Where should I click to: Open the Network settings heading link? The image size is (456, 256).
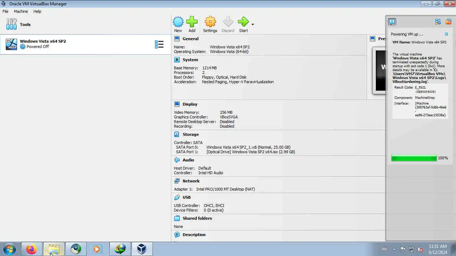tap(191, 181)
